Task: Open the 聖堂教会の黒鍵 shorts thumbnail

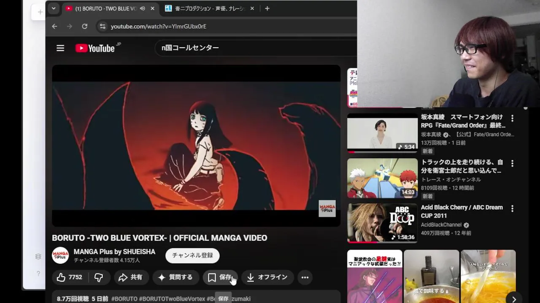Action: coord(375,276)
